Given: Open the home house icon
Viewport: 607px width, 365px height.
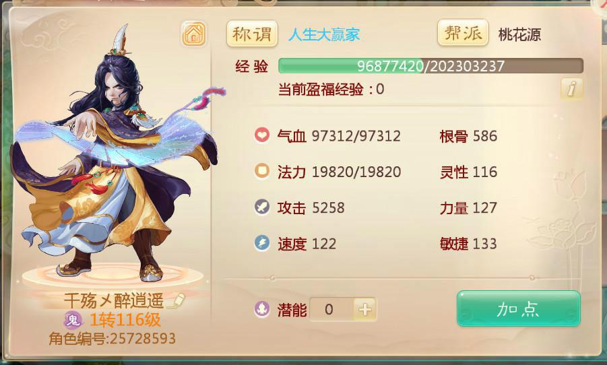Looking at the screenshot, I should [193, 34].
